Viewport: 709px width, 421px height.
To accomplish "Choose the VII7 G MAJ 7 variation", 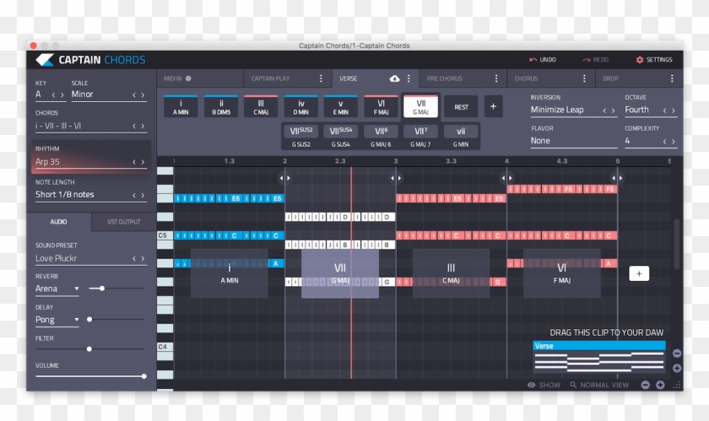I will (420, 137).
